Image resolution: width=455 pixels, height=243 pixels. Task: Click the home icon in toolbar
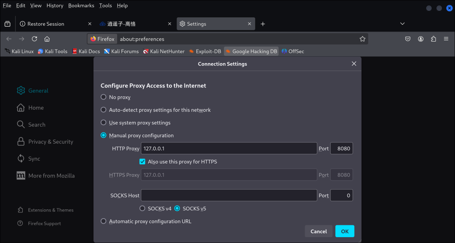[47, 39]
